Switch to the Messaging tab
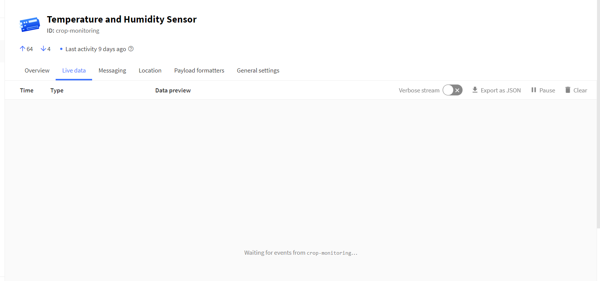The height and width of the screenshot is (281, 600). [112, 71]
